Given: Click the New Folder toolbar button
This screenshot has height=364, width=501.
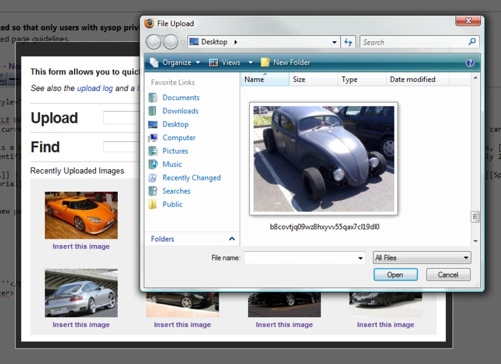Looking at the screenshot, I should (x=285, y=63).
